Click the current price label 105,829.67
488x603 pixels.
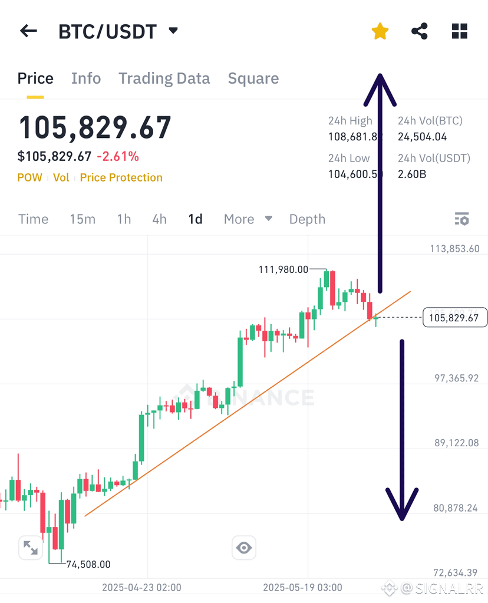pyautogui.click(x=454, y=317)
